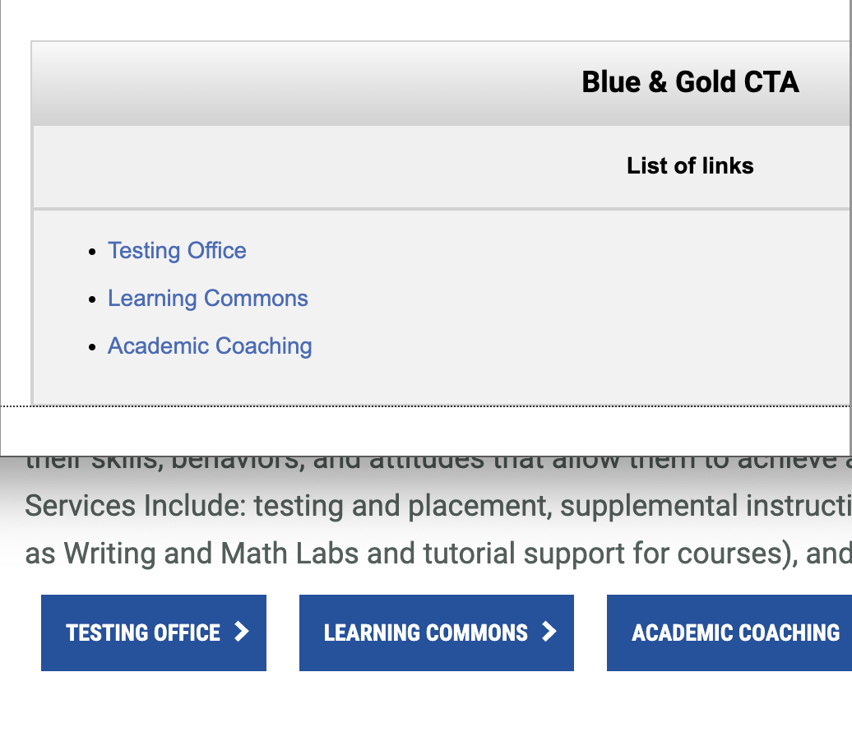Viewport: 852px width, 737px height.
Task: Click the ampersand in the panel title
Action: pos(657,82)
